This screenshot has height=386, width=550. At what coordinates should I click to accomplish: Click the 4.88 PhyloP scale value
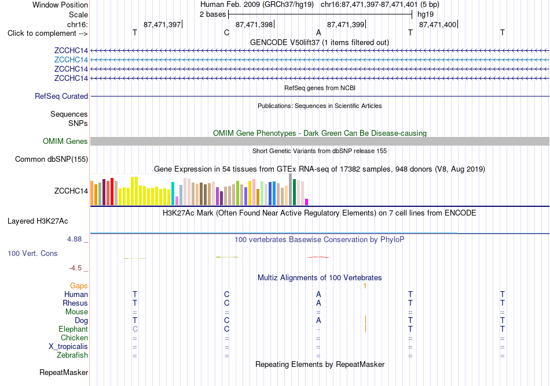point(74,239)
